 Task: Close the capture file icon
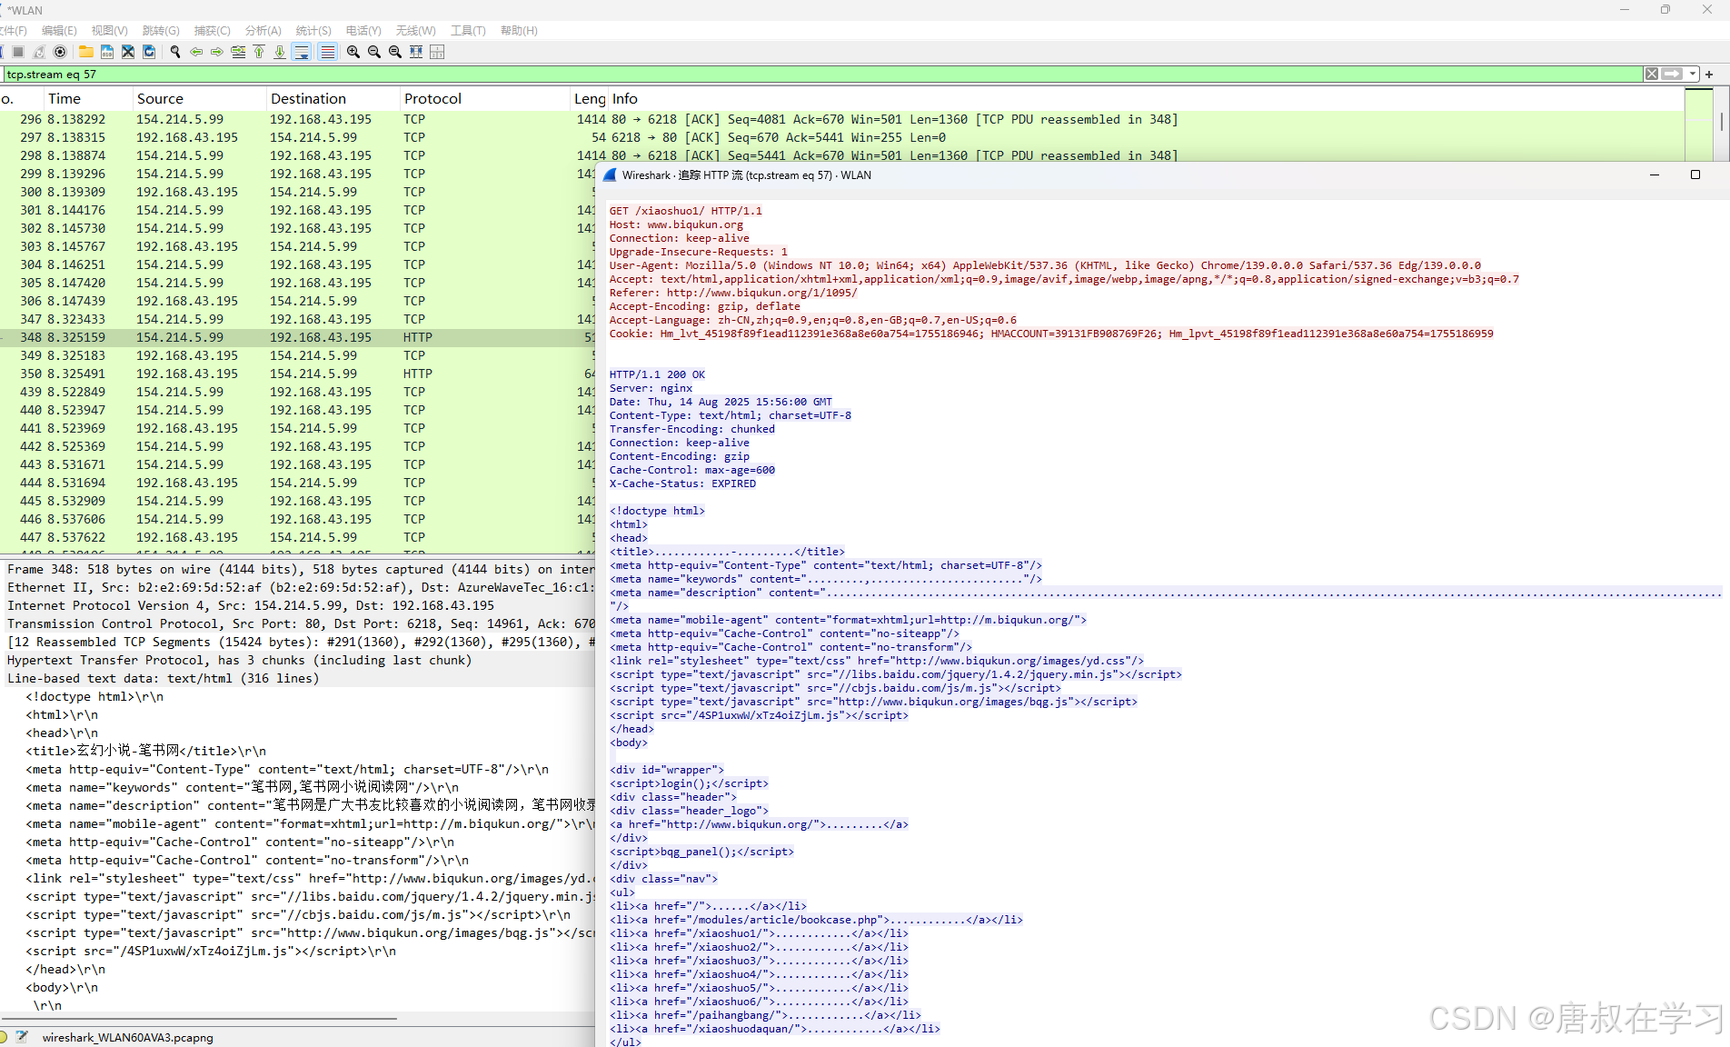click(128, 52)
